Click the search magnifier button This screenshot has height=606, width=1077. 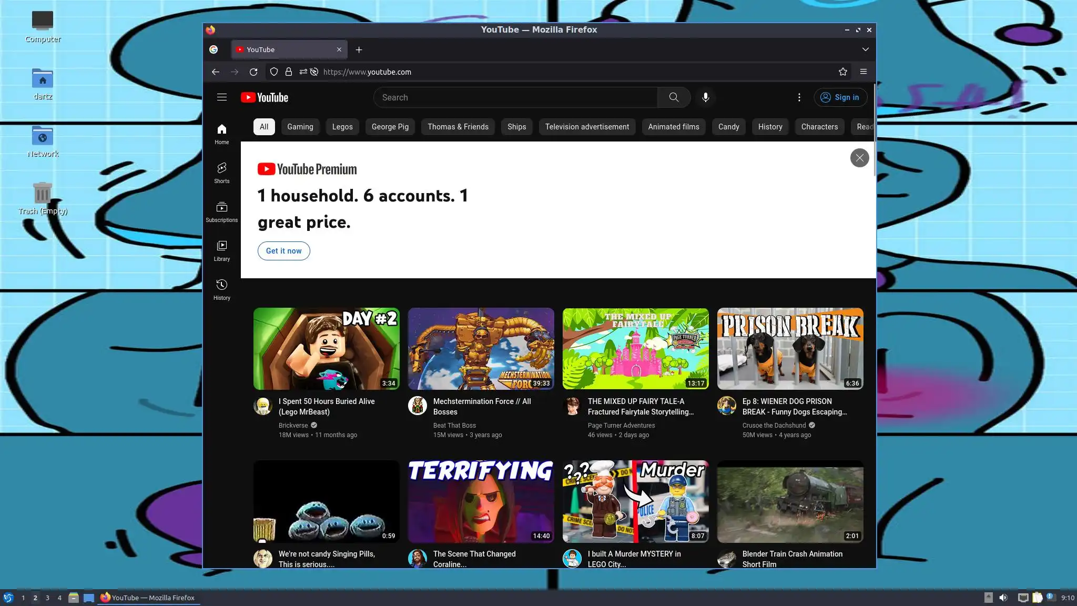(x=674, y=97)
